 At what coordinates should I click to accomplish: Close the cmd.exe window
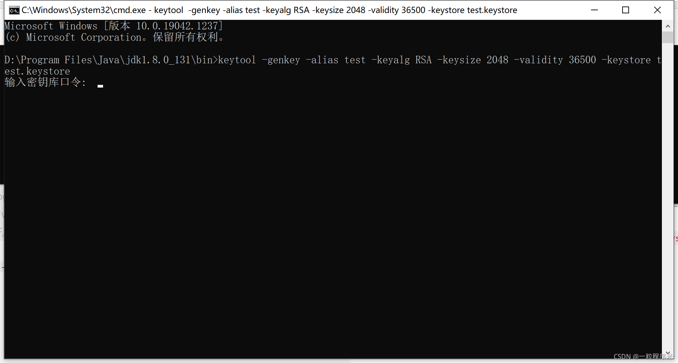click(x=657, y=10)
